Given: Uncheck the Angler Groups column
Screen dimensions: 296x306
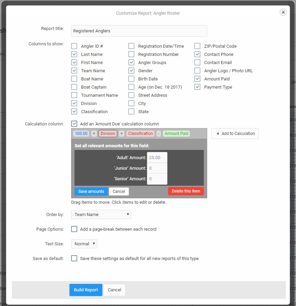Looking at the screenshot, I should (131, 62).
